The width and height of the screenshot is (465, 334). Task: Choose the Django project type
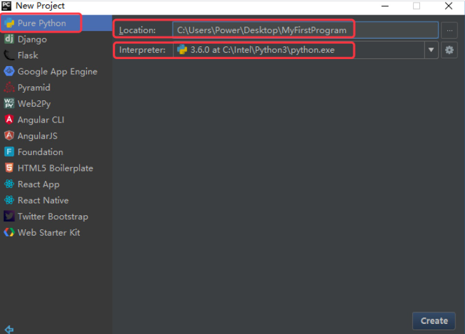point(56,39)
